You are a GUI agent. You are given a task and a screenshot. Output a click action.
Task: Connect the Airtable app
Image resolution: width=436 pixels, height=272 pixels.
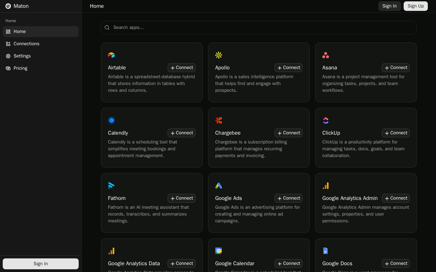(181, 68)
